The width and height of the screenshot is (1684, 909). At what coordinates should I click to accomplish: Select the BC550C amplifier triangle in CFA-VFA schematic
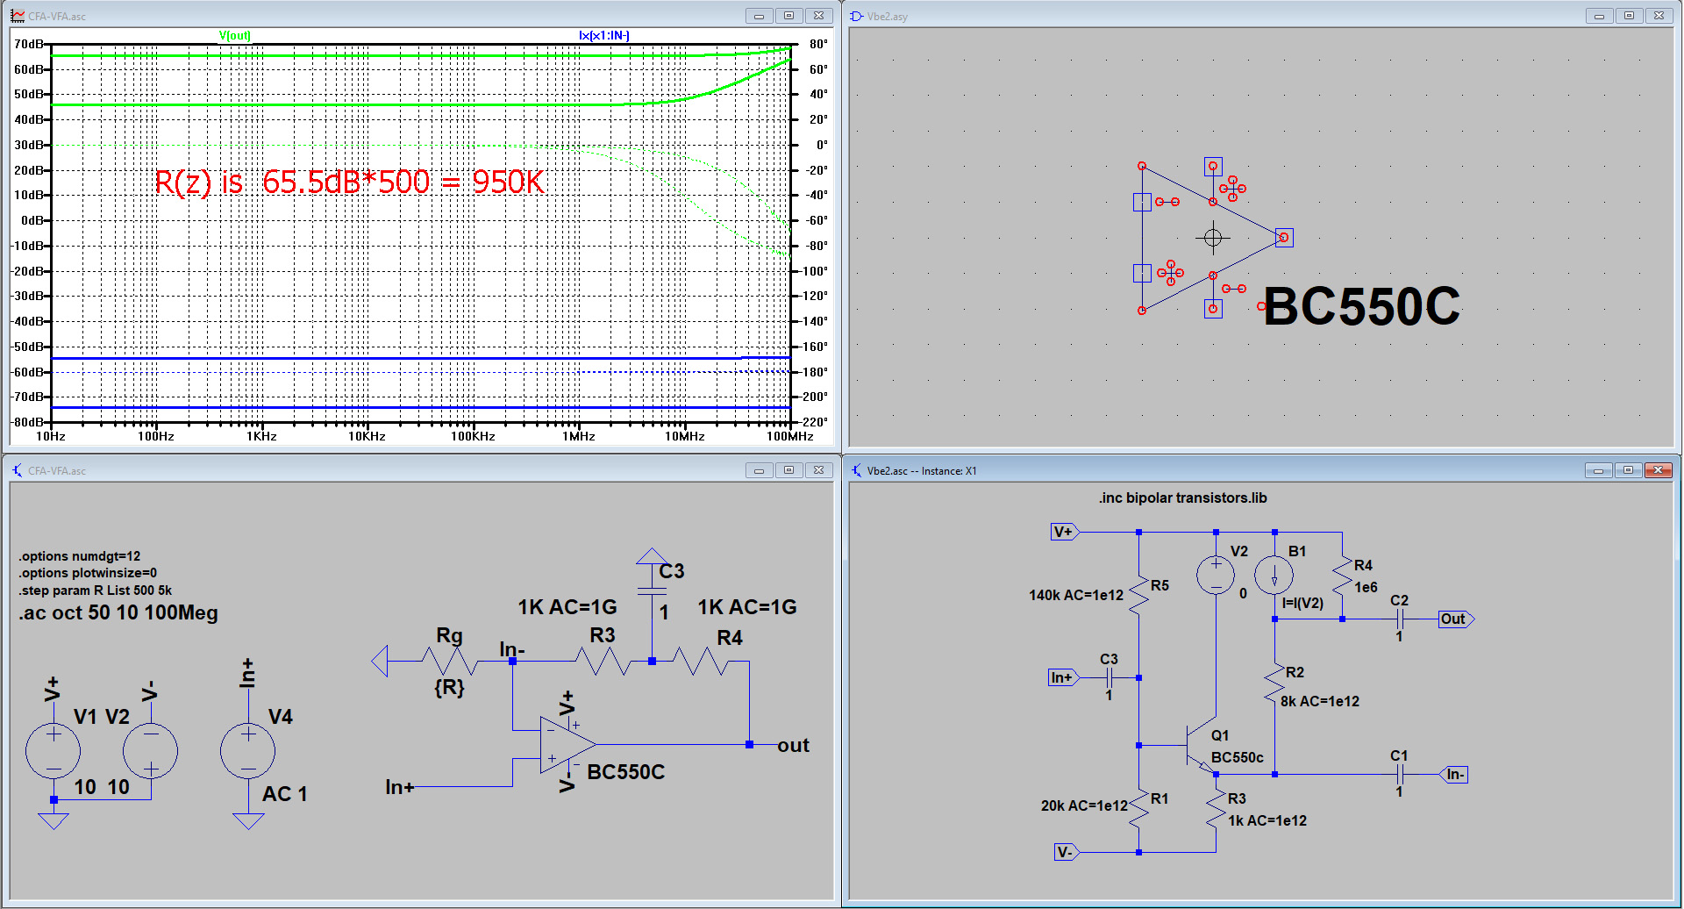point(567,745)
